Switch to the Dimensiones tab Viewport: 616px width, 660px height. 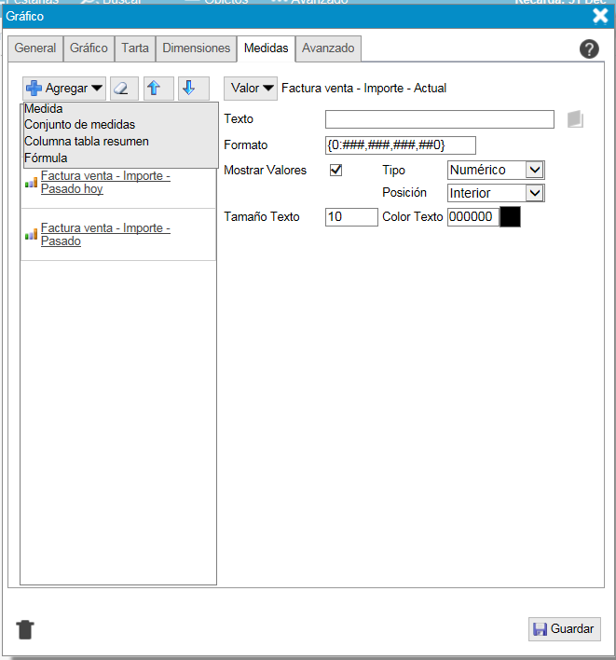click(x=196, y=48)
